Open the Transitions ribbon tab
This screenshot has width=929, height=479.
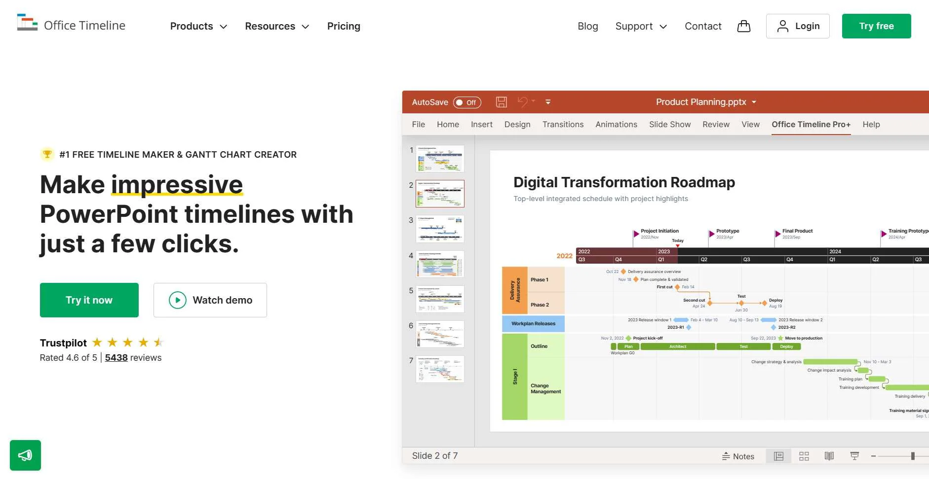tap(563, 124)
